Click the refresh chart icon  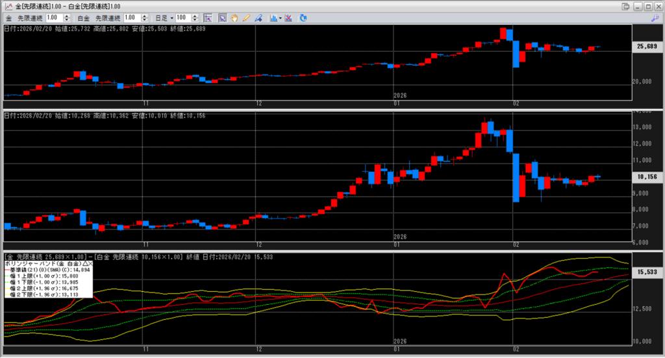(x=303, y=18)
